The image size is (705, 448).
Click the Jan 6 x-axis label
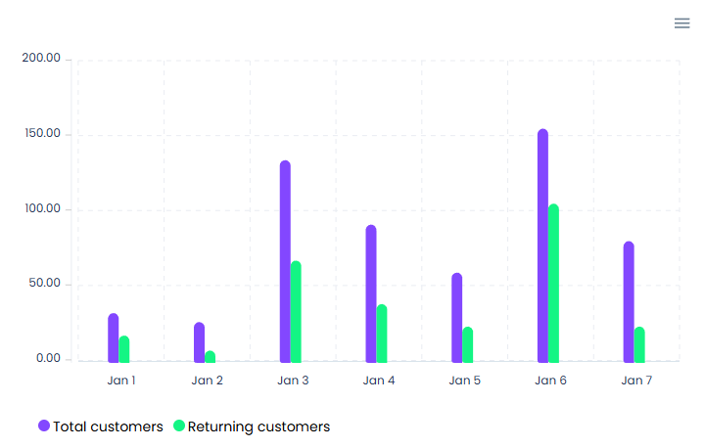550,381
